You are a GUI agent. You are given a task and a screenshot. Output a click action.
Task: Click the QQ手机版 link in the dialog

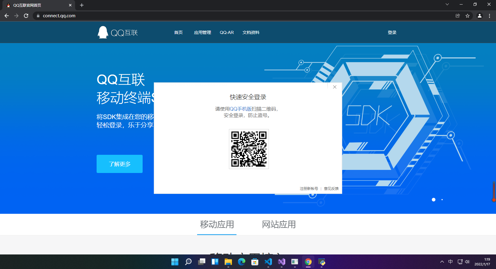click(x=241, y=109)
